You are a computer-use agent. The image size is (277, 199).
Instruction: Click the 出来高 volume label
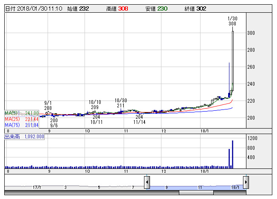(x=24, y=137)
